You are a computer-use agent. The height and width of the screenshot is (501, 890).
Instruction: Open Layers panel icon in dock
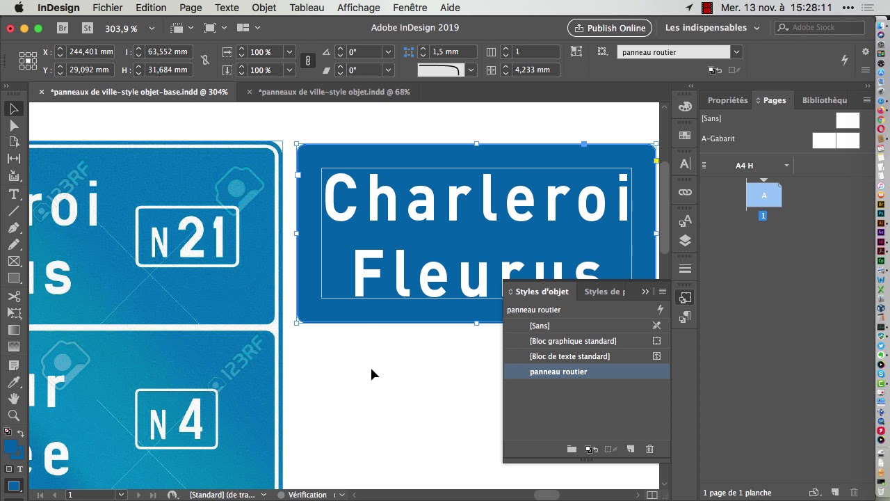(x=685, y=241)
